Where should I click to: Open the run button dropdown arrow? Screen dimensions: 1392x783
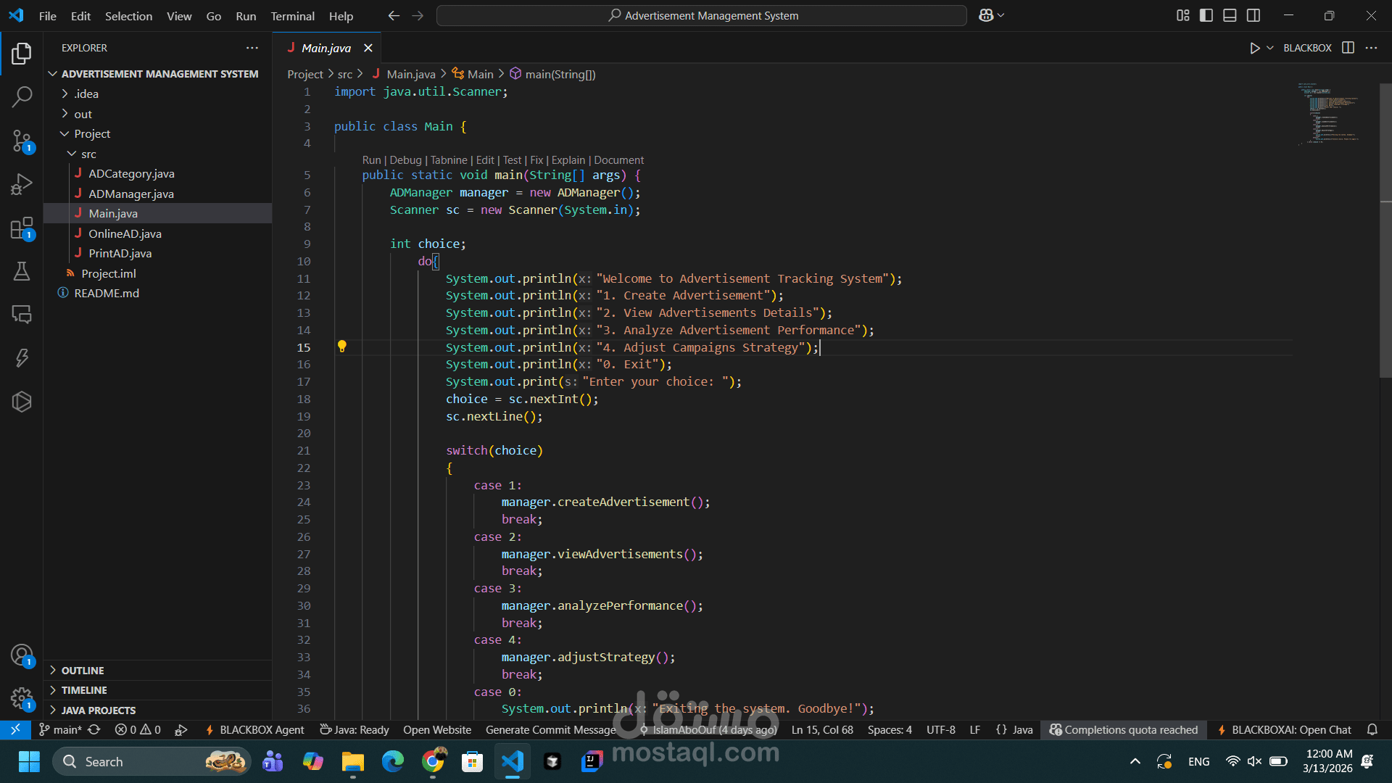pos(1270,48)
